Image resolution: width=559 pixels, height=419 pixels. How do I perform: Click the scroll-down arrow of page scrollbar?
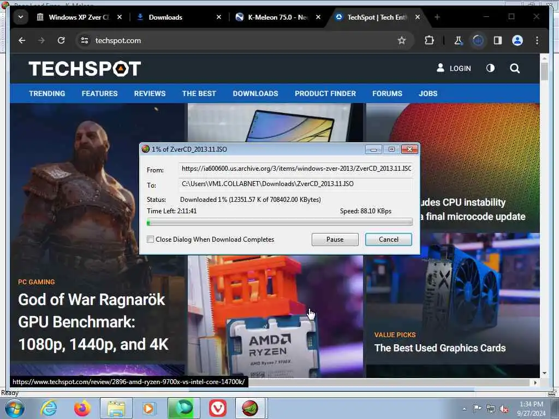tap(544, 373)
